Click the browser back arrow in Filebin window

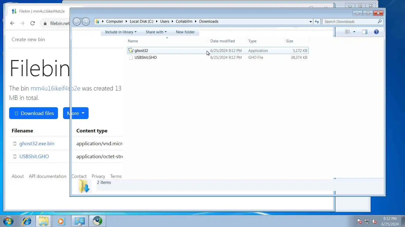pos(12,23)
